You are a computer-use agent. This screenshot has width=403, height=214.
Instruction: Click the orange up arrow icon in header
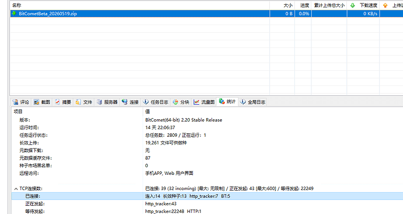385,5
